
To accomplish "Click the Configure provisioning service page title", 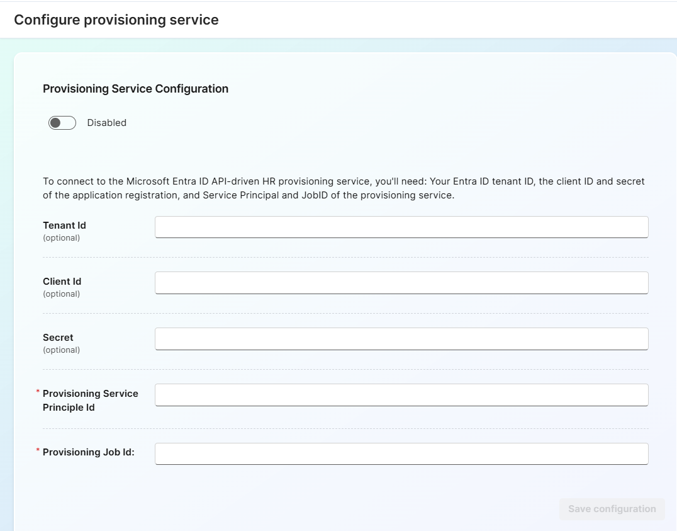I will click(116, 20).
